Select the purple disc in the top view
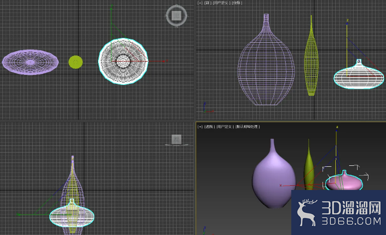The image size is (386, 235). click(30, 62)
